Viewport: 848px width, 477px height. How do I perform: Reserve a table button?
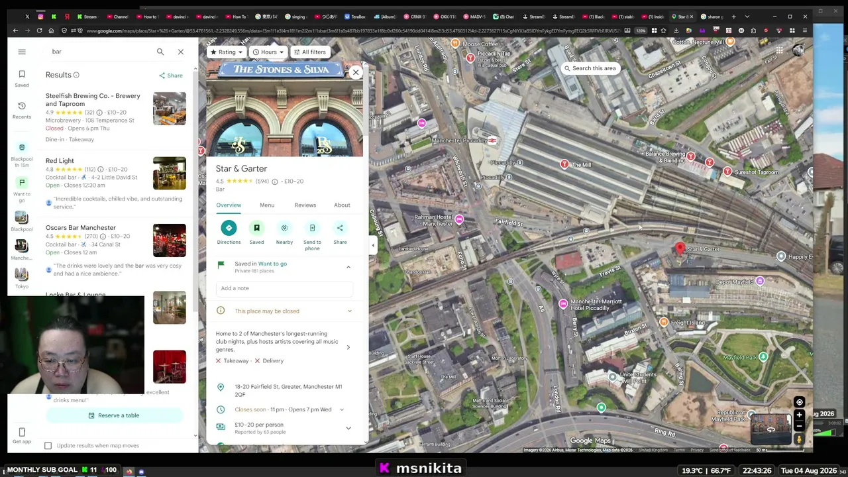[x=114, y=415]
